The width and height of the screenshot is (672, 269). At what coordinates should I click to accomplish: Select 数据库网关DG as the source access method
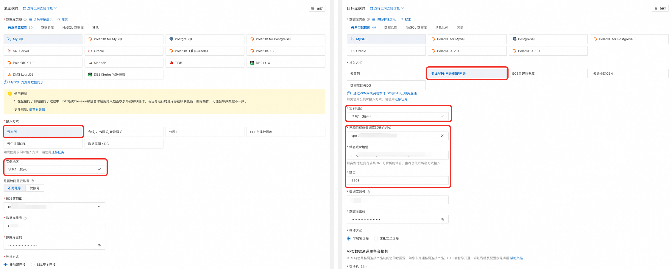click(124, 144)
